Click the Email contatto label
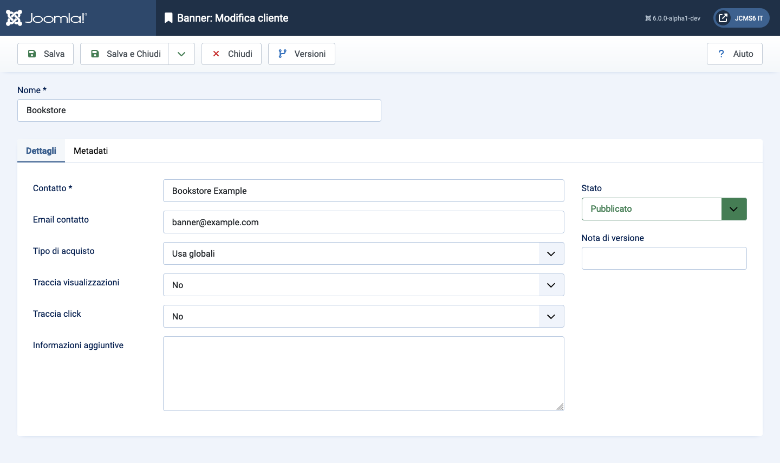This screenshot has width=780, height=463. click(x=61, y=219)
